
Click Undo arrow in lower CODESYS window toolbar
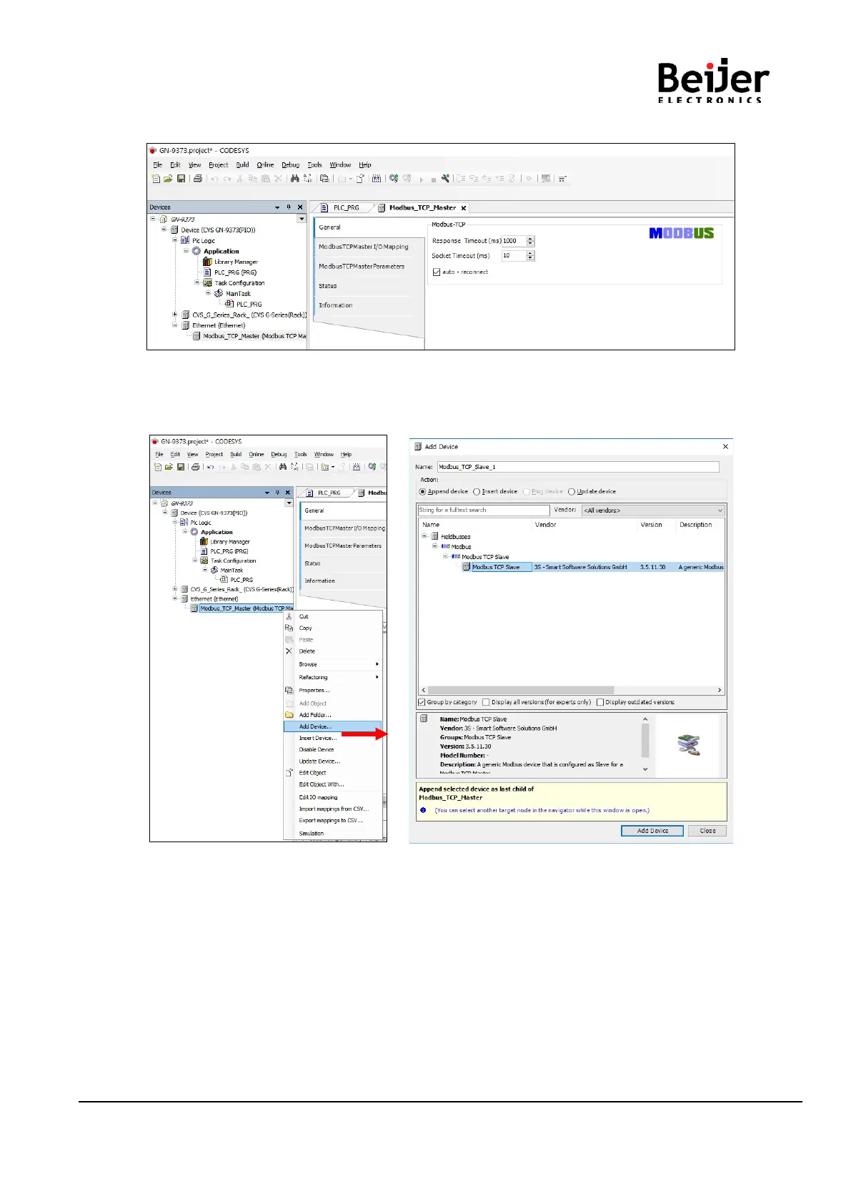click(x=210, y=467)
